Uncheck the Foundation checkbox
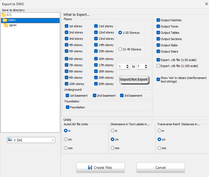 [x=68, y=107]
